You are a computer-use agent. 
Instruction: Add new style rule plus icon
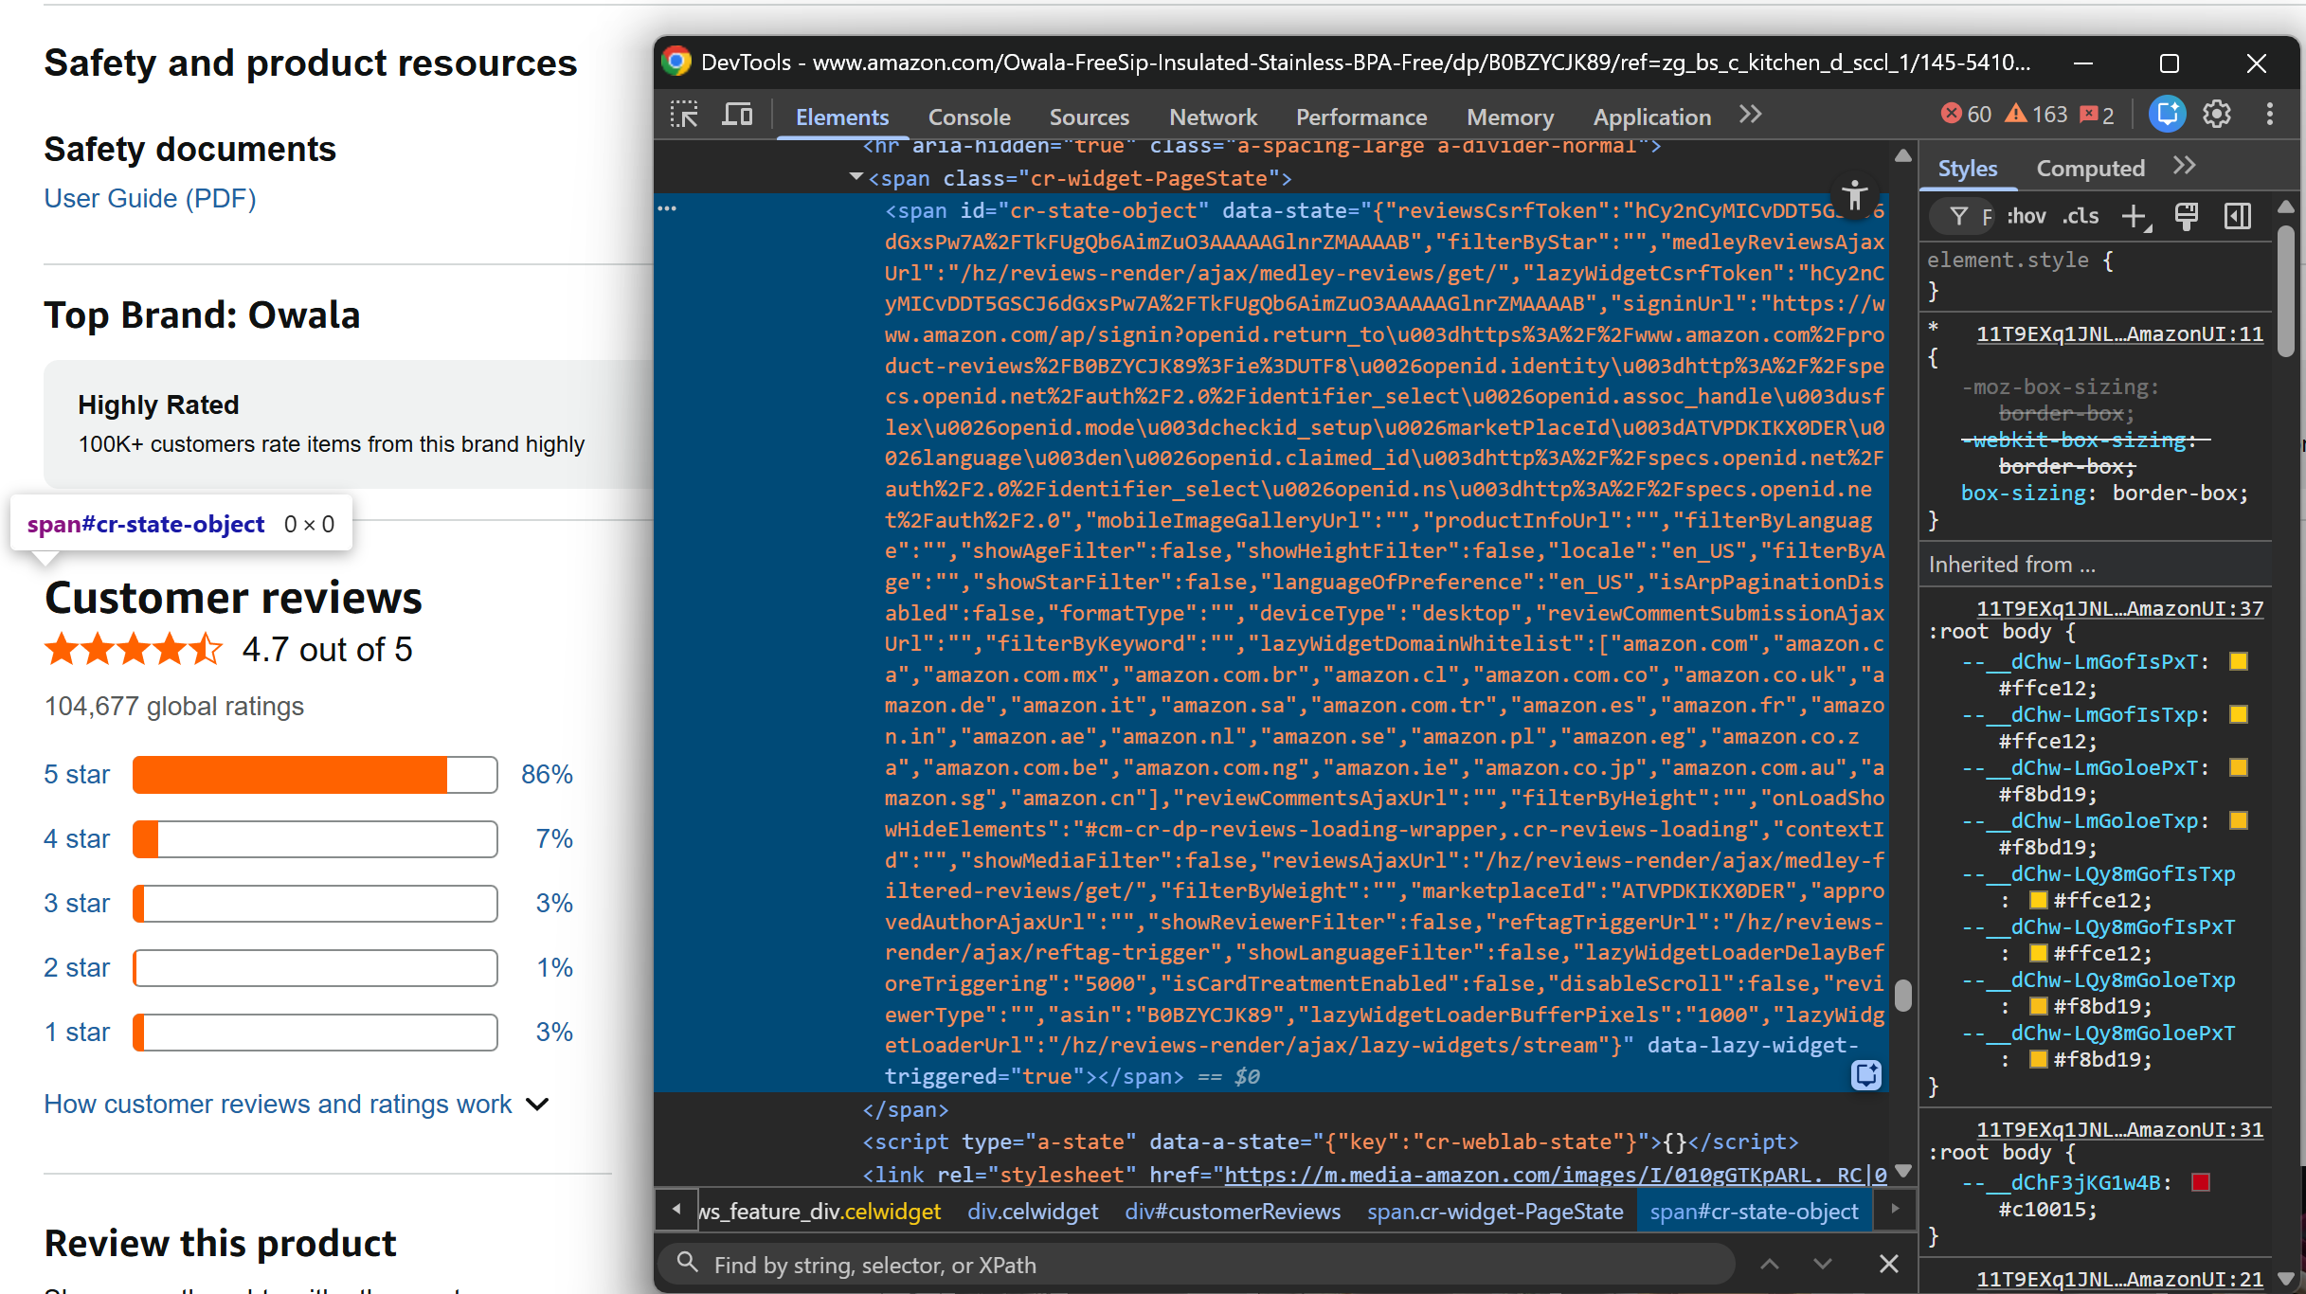click(2134, 217)
